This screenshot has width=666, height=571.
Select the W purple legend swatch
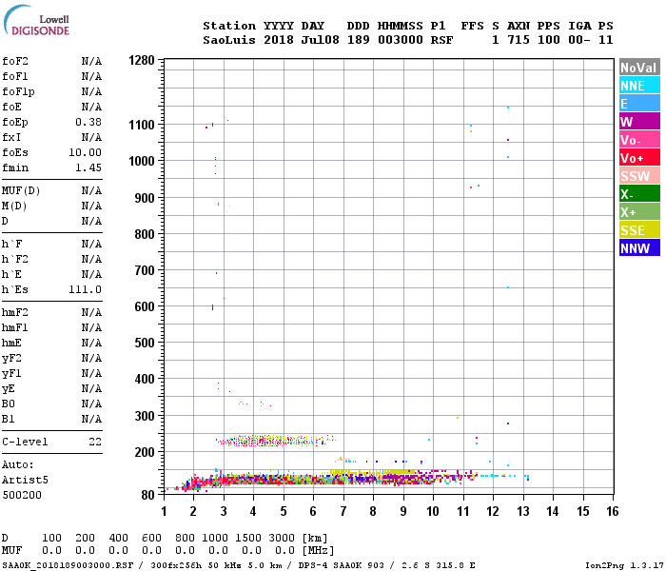tap(639, 122)
